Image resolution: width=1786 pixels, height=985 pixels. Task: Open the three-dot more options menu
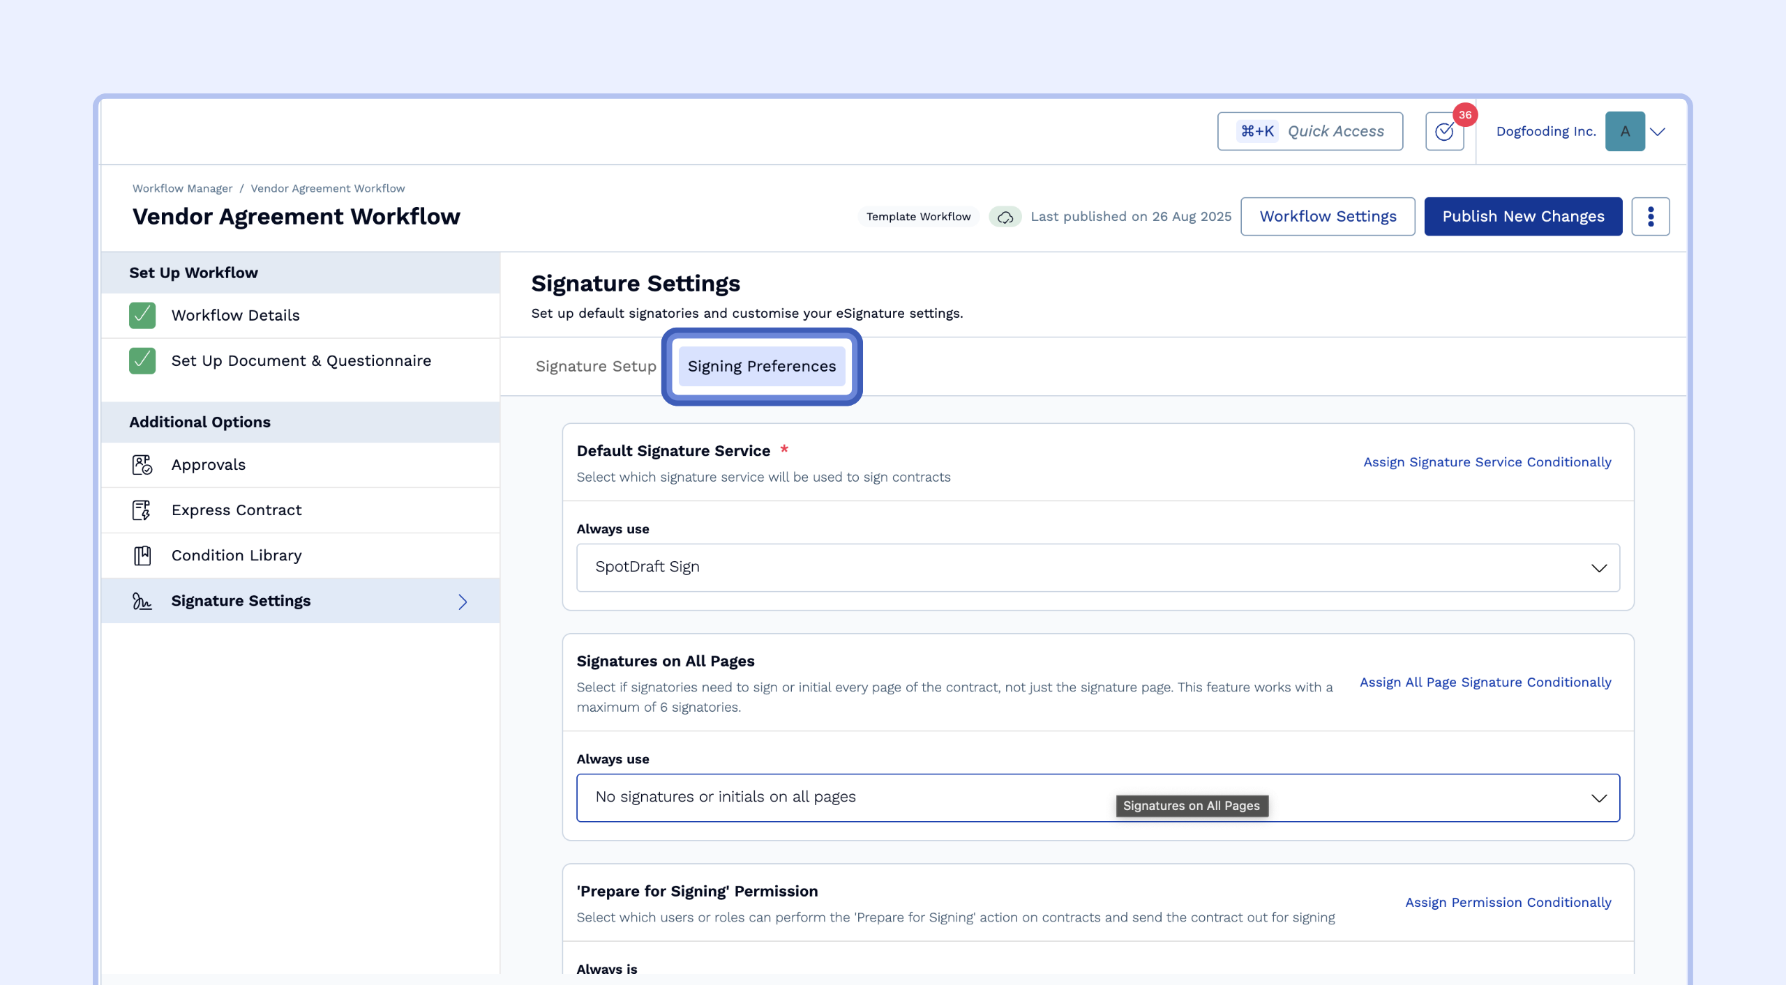[x=1650, y=217]
